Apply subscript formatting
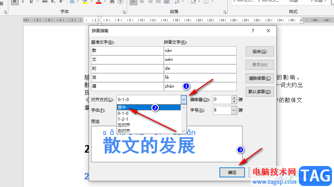The image size is (334, 187). point(53,2)
